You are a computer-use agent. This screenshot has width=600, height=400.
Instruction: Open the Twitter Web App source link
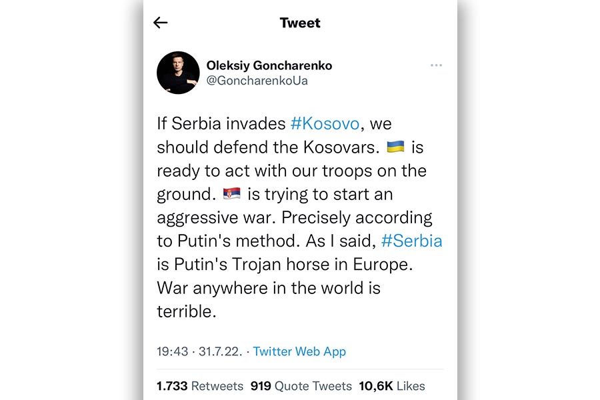click(x=299, y=351)
